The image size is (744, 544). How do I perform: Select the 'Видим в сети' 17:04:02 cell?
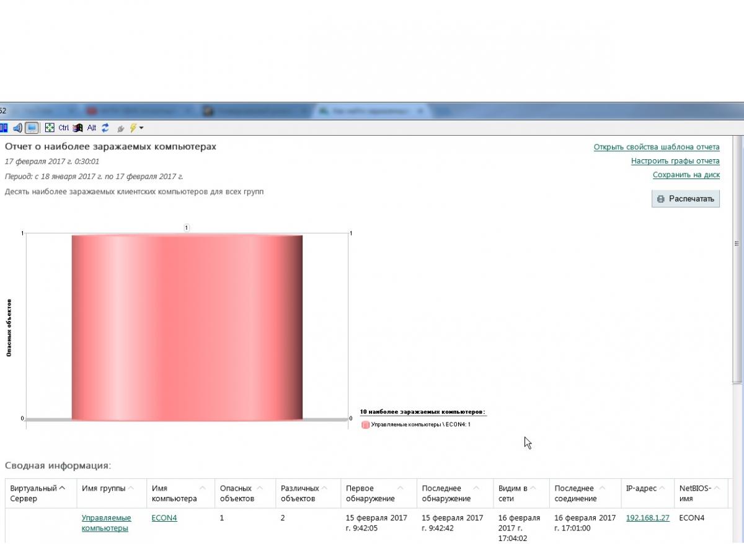[519, 528]
